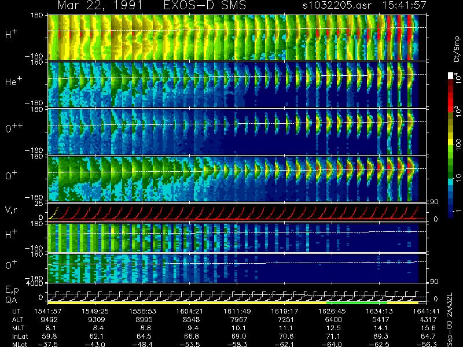Click InLat value "64.7"
463x347 pixels.
coord(428,336)
